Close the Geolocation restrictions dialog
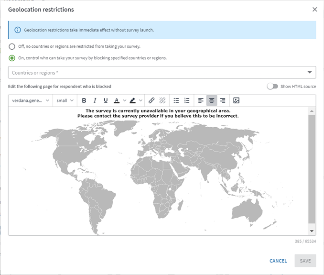The image size is (324, 275). click(314, 10)
